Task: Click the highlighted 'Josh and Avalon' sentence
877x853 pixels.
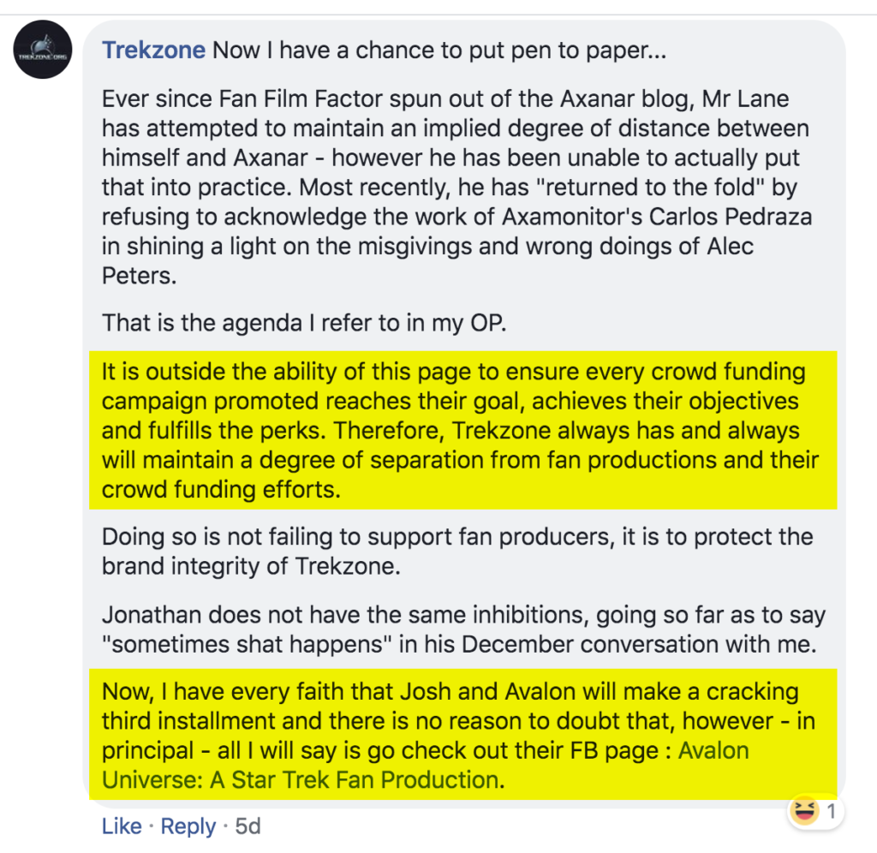Action: tap(463, 735)
